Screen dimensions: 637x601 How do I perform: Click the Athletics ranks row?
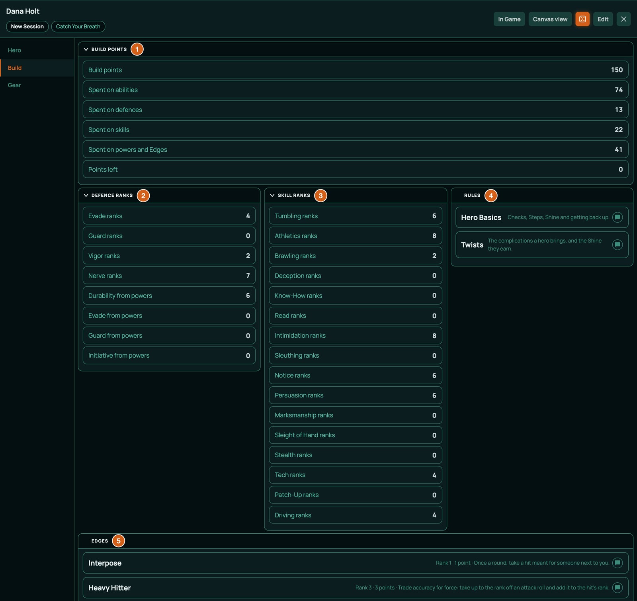[356, 236]
